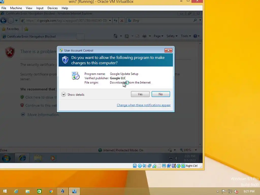Click the USB devices status icon

pyautogui.click(x=154, y=166)
